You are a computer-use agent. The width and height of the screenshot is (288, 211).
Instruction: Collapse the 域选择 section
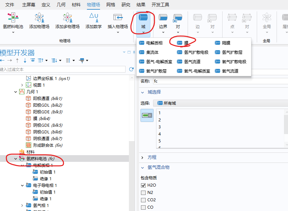click(x=143, y=92)
